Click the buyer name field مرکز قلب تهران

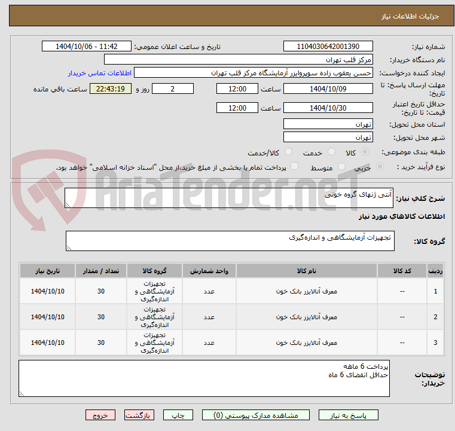[x=238, y=60]
